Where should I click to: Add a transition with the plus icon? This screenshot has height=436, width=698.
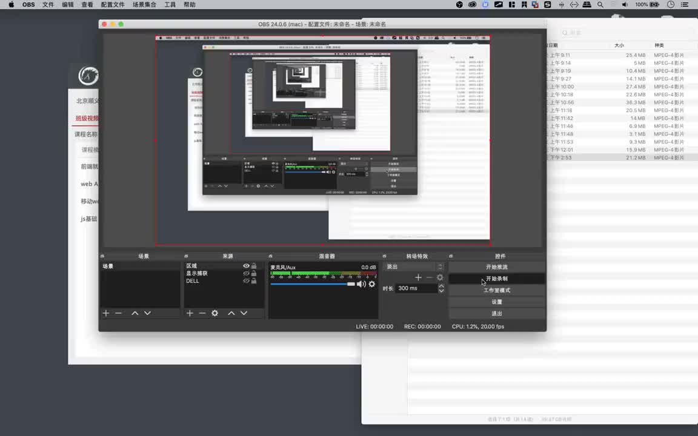tap(418, 277)
